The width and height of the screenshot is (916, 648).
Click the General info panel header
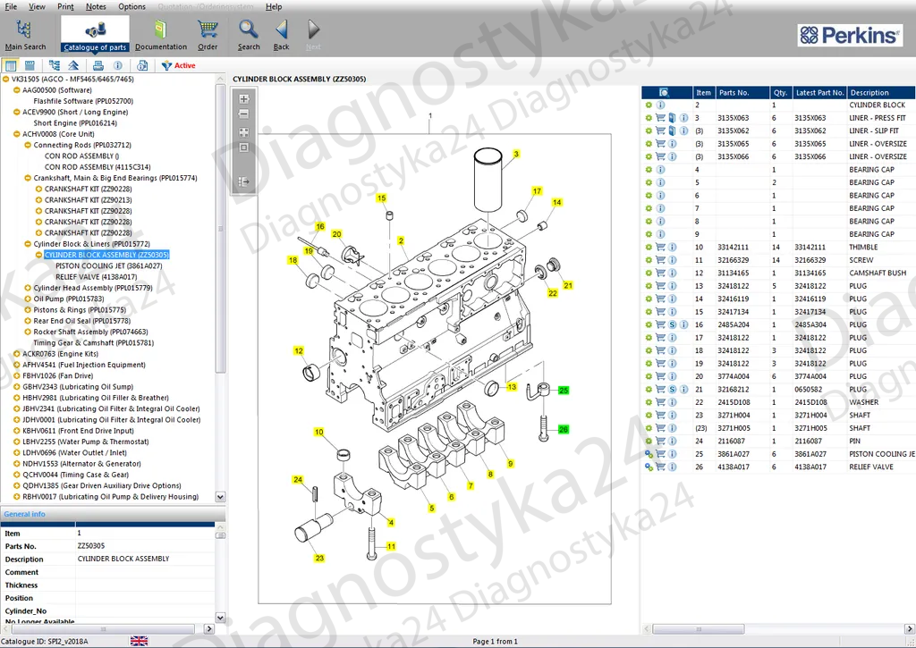[x=25, y=514]
